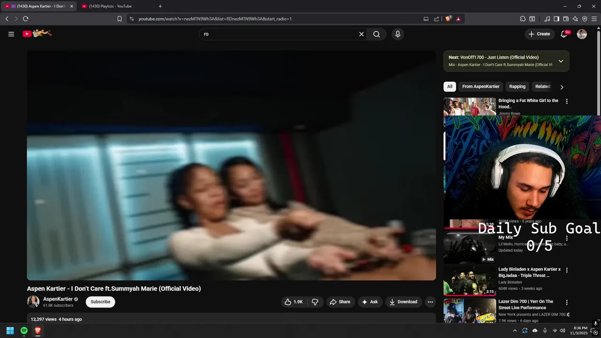
Task: Select the Related filter chip
Action: [x=543, y=86]
